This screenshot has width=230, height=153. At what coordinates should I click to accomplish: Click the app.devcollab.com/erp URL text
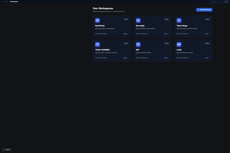[x=143, y=52]
